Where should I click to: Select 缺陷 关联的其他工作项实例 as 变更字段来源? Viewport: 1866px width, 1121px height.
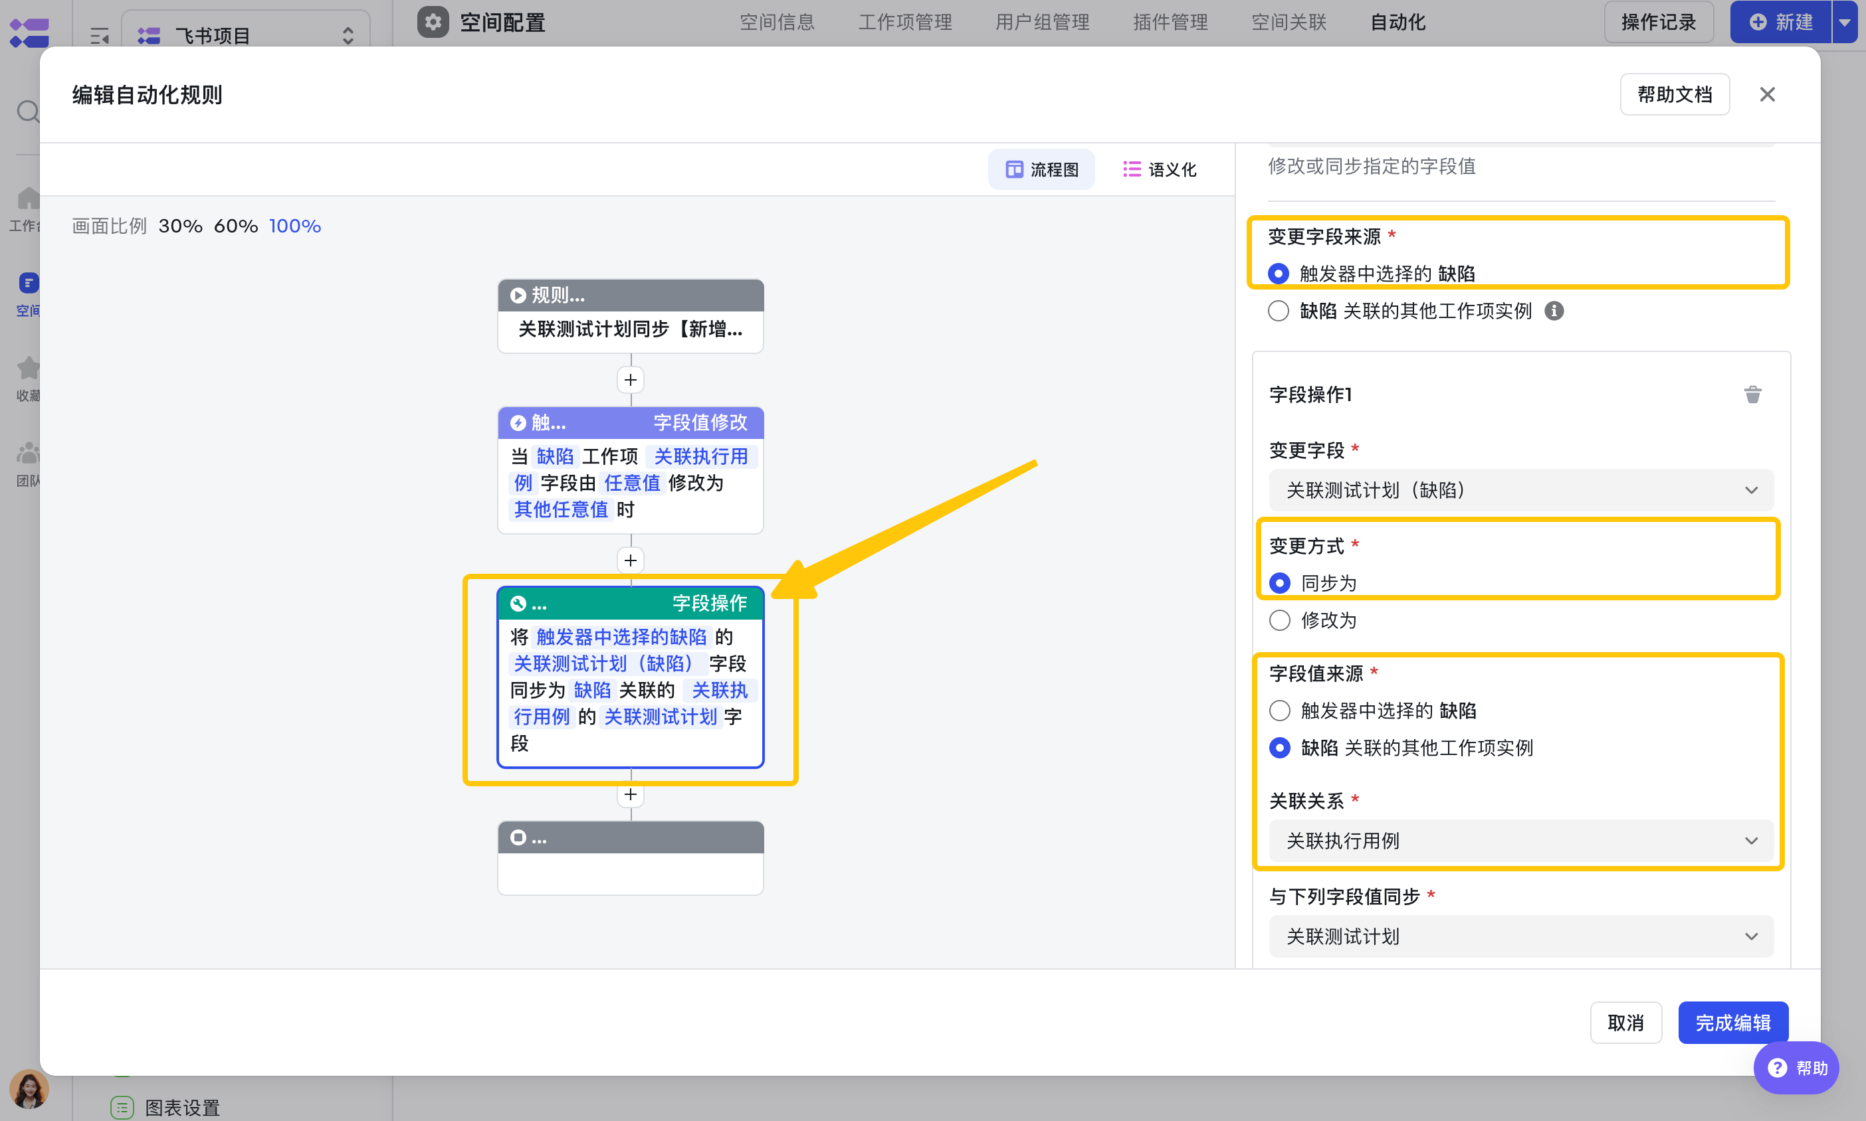coord(1278,310)
